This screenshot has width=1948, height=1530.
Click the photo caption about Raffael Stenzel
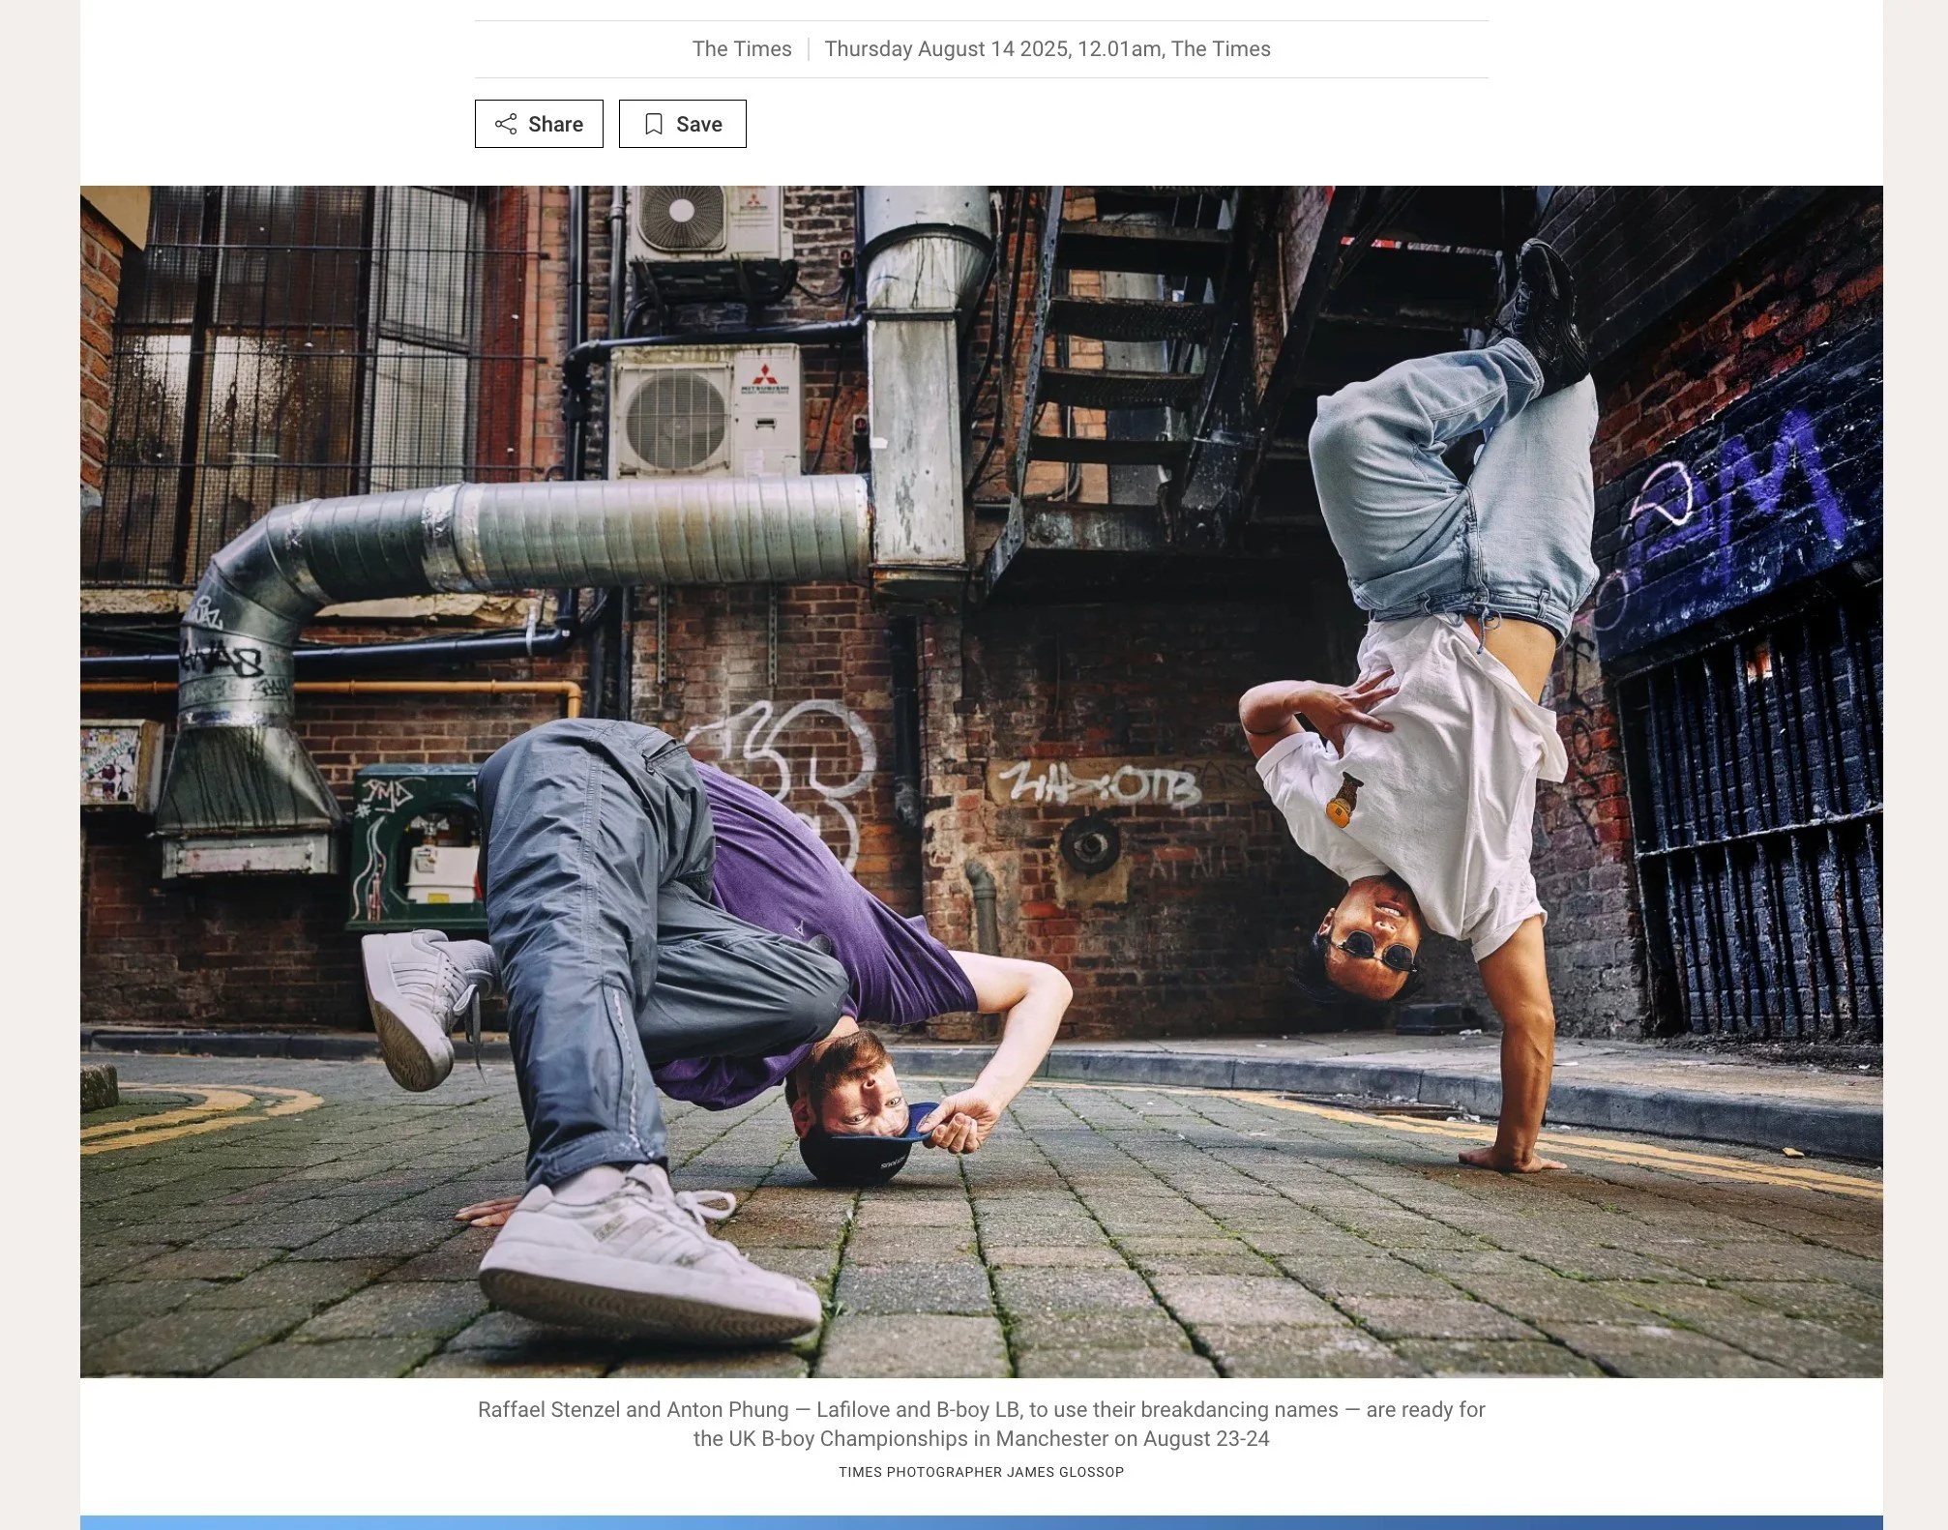[981, 1424]
